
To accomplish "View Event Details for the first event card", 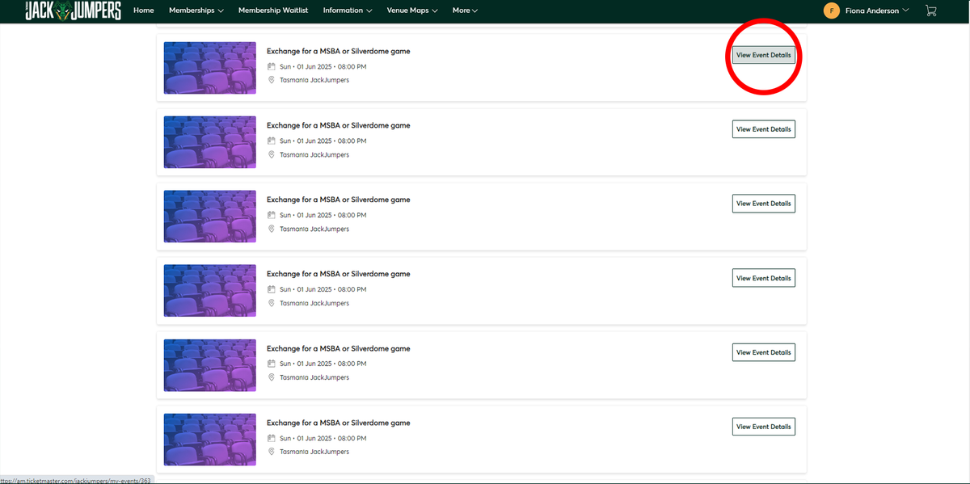I will pos(764,55).
